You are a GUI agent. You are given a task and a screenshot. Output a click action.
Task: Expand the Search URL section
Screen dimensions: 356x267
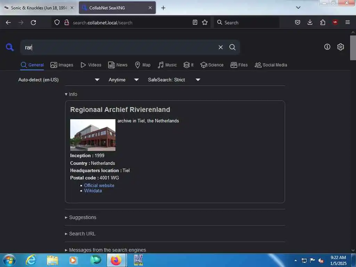tap(80, 234)
